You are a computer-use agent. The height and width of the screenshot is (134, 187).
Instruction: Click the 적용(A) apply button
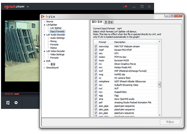pyautogui.click(x=170, y=122)
